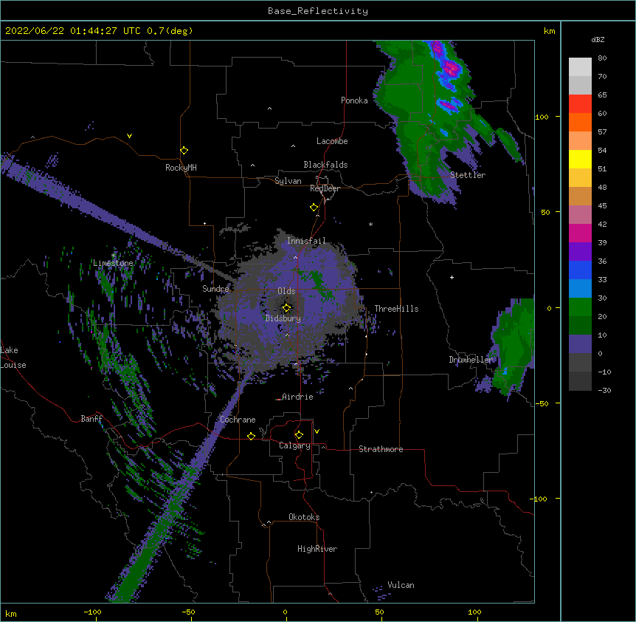The width and height of the screenshot is (636, 622).
Task: Click the 2022/06/22 01:44:27 UTC timestamp
Action: (73, 31)
